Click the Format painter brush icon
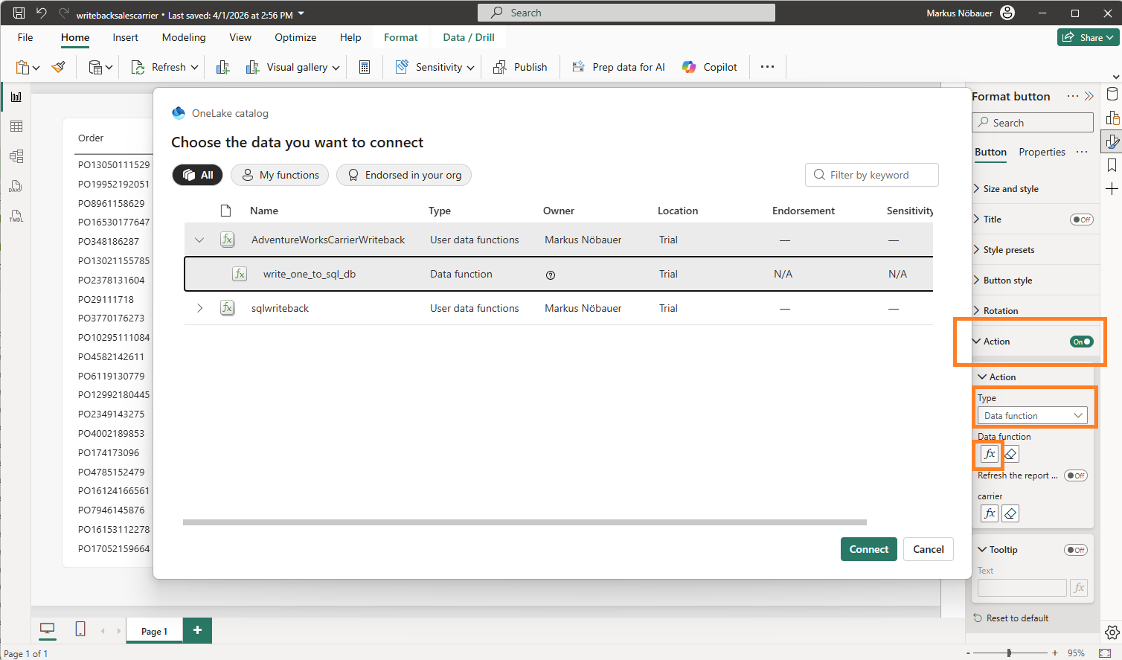This screenshot has width=1122, height=660. [x=59, y=67]
